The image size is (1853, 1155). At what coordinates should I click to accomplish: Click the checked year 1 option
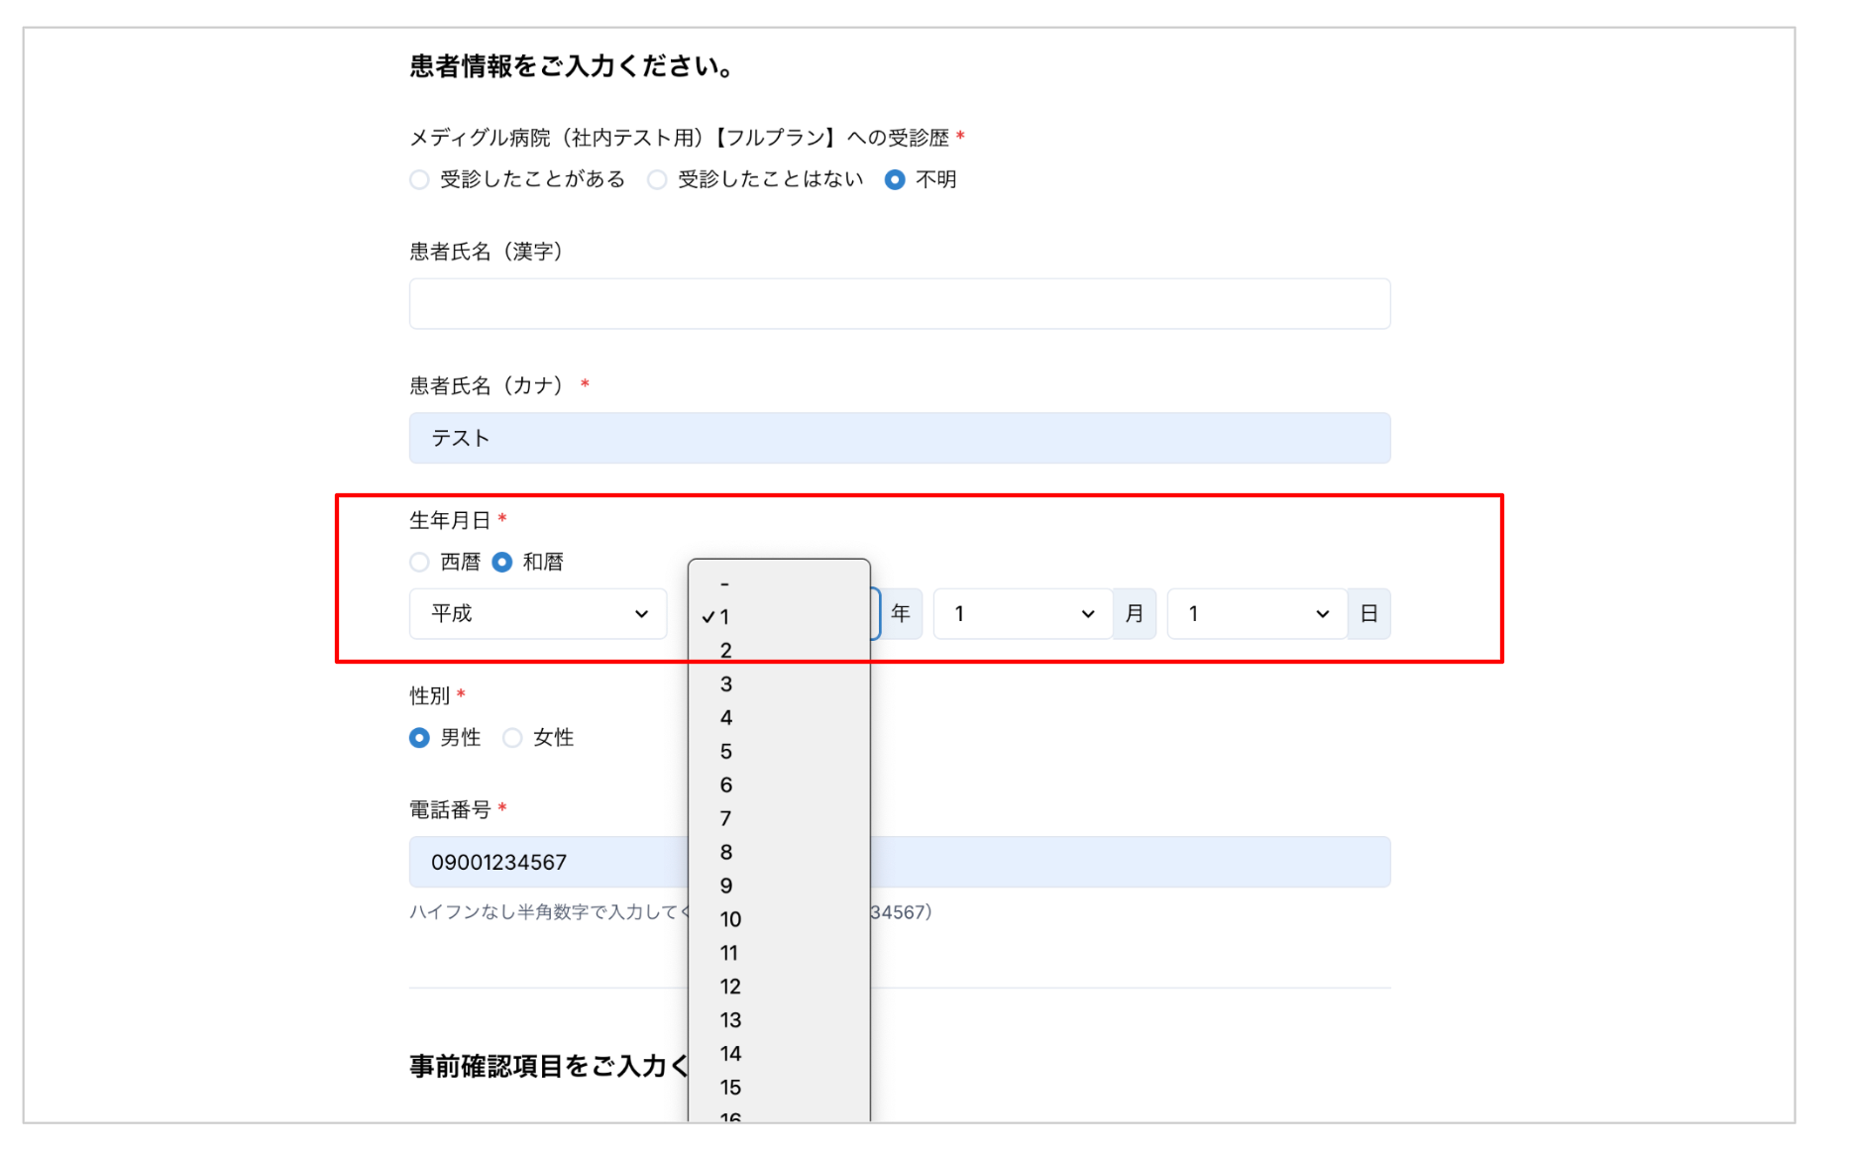coord(726,617)
